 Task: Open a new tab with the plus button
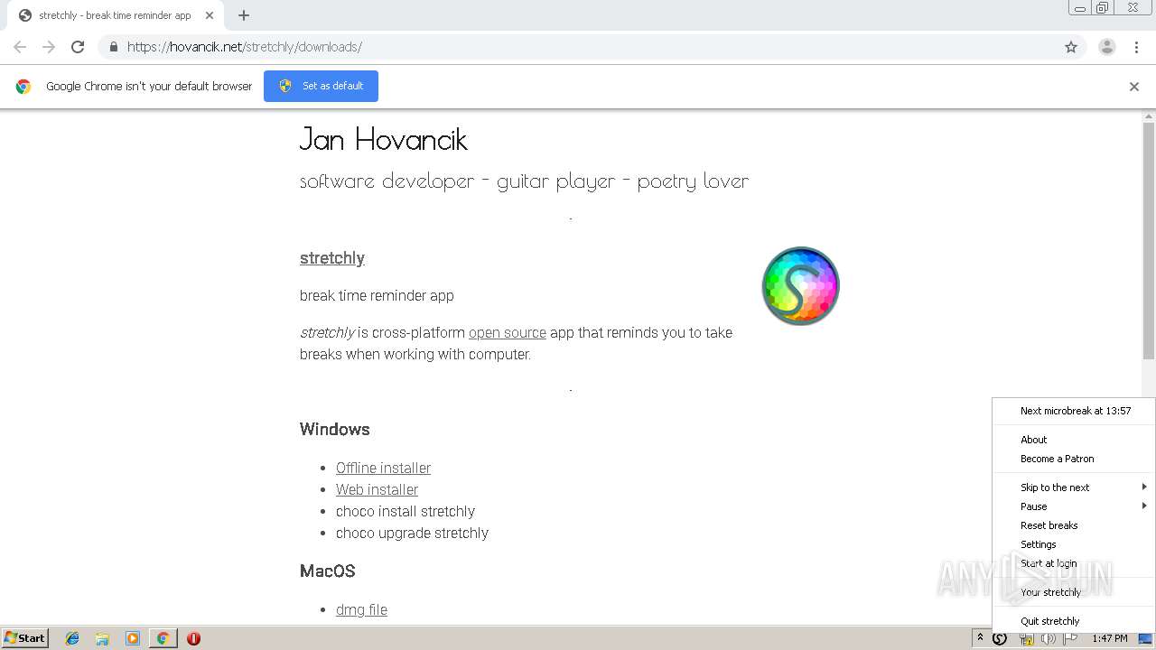[x=244, y=15]
